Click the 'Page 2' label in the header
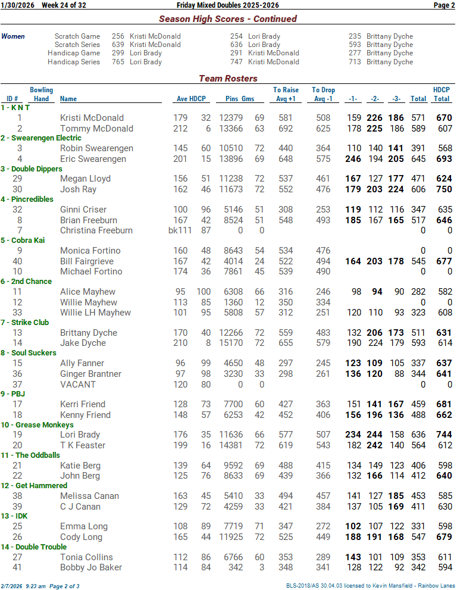Image resolution: width=457 pixels, height=590 pixels. (x=443, y=5)
